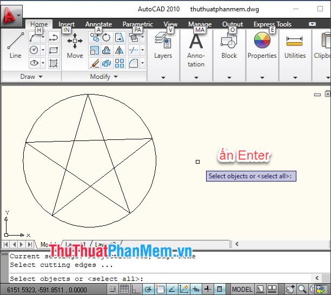The height and width of the screenshot is (295, 331).
Task: Open the AutoCAD application menu
Action: pyautogui.click(x=11, y=16)
